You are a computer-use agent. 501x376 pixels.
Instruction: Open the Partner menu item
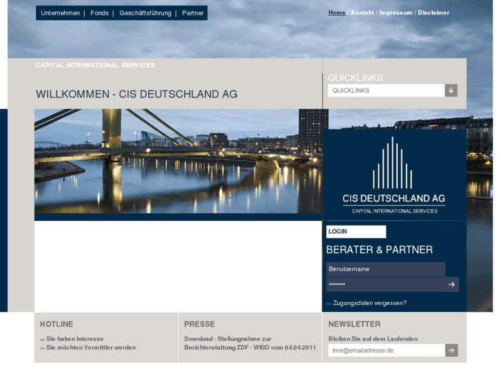(193, 13)
